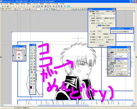This screenshot has width=137, height=109.
Task: Toggle the テキストフォルダに格納する checkbox
Action: point(113,32)
